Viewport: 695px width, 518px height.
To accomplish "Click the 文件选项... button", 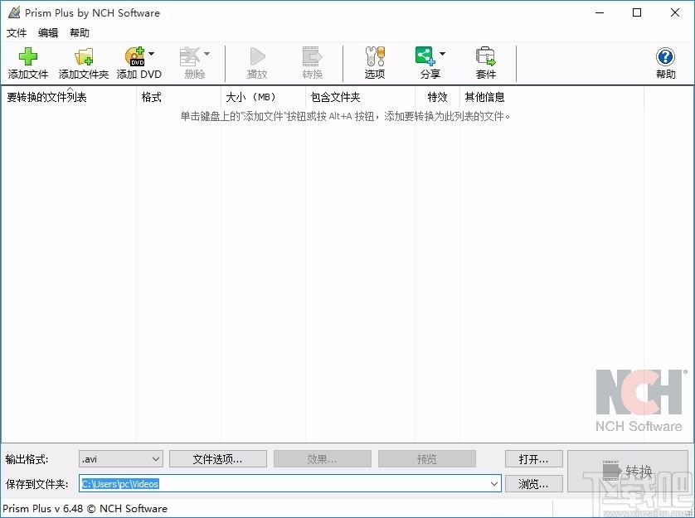I will tap(218, 459).
